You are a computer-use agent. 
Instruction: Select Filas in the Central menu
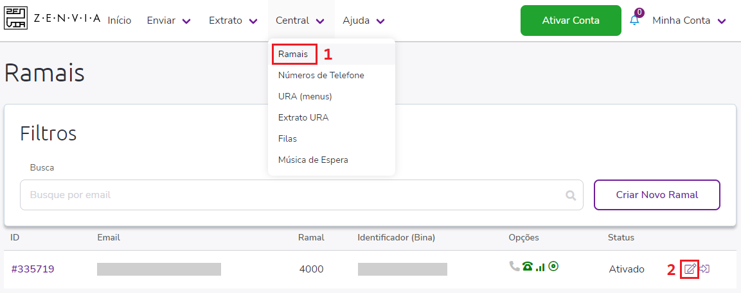(x=287, y=138)
